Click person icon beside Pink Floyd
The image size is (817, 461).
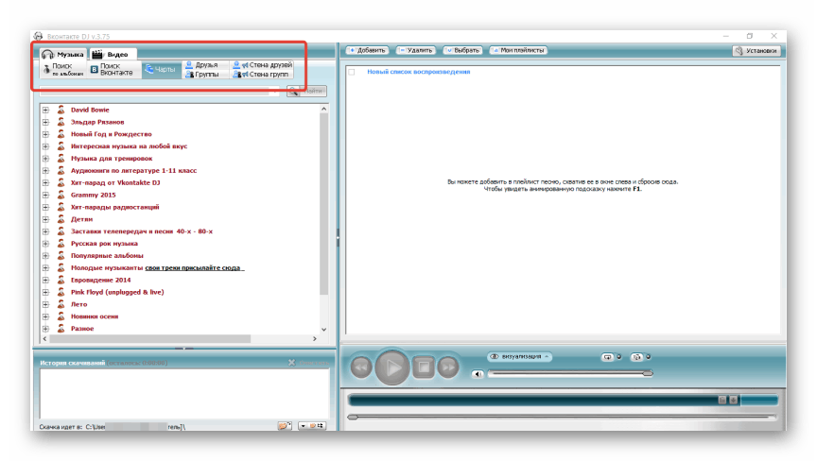pyautogui.click(x=61, y=292)
